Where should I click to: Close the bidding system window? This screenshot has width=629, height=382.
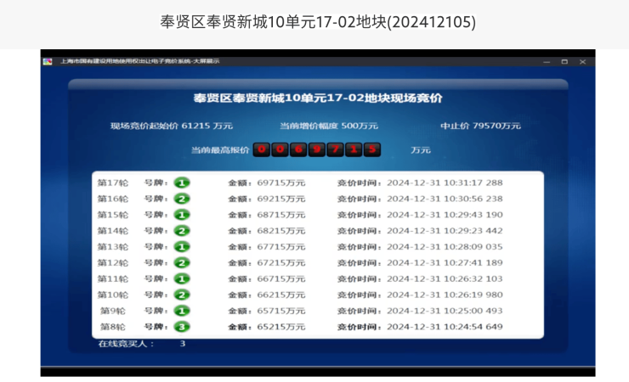click(582, 62)
